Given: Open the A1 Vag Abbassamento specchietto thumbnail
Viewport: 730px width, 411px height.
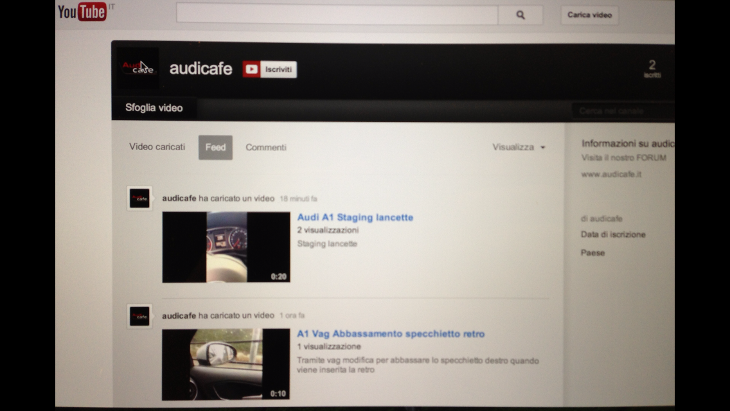Looking at the screenshot, I should tap(226, 365).
